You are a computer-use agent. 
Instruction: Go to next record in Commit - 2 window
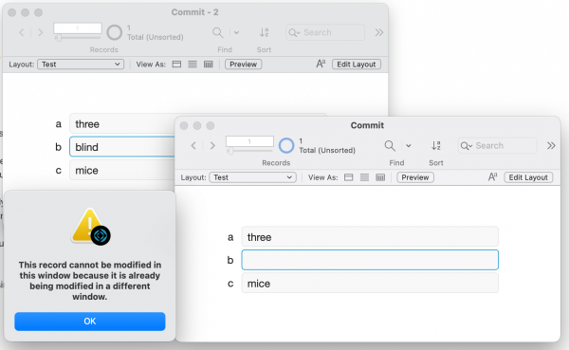tap(41, 32)
